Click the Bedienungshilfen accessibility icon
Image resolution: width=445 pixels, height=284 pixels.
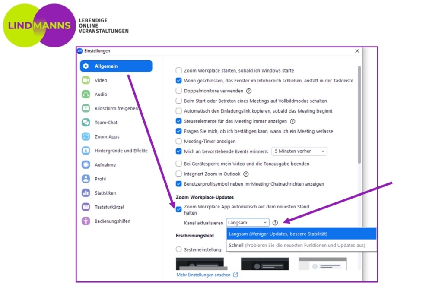click(86, 221)
